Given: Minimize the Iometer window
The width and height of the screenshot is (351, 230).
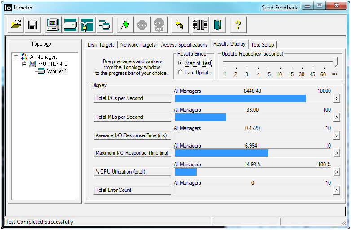Looking at the screenshot, I should coord(307,6).
